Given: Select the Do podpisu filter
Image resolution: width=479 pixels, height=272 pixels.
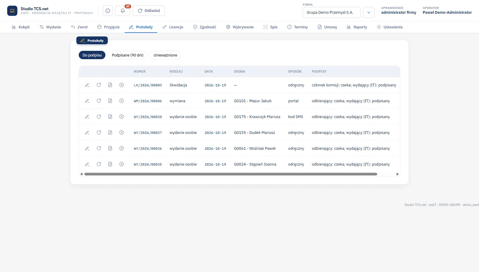Looking at the screenshot, I should 92,55.
